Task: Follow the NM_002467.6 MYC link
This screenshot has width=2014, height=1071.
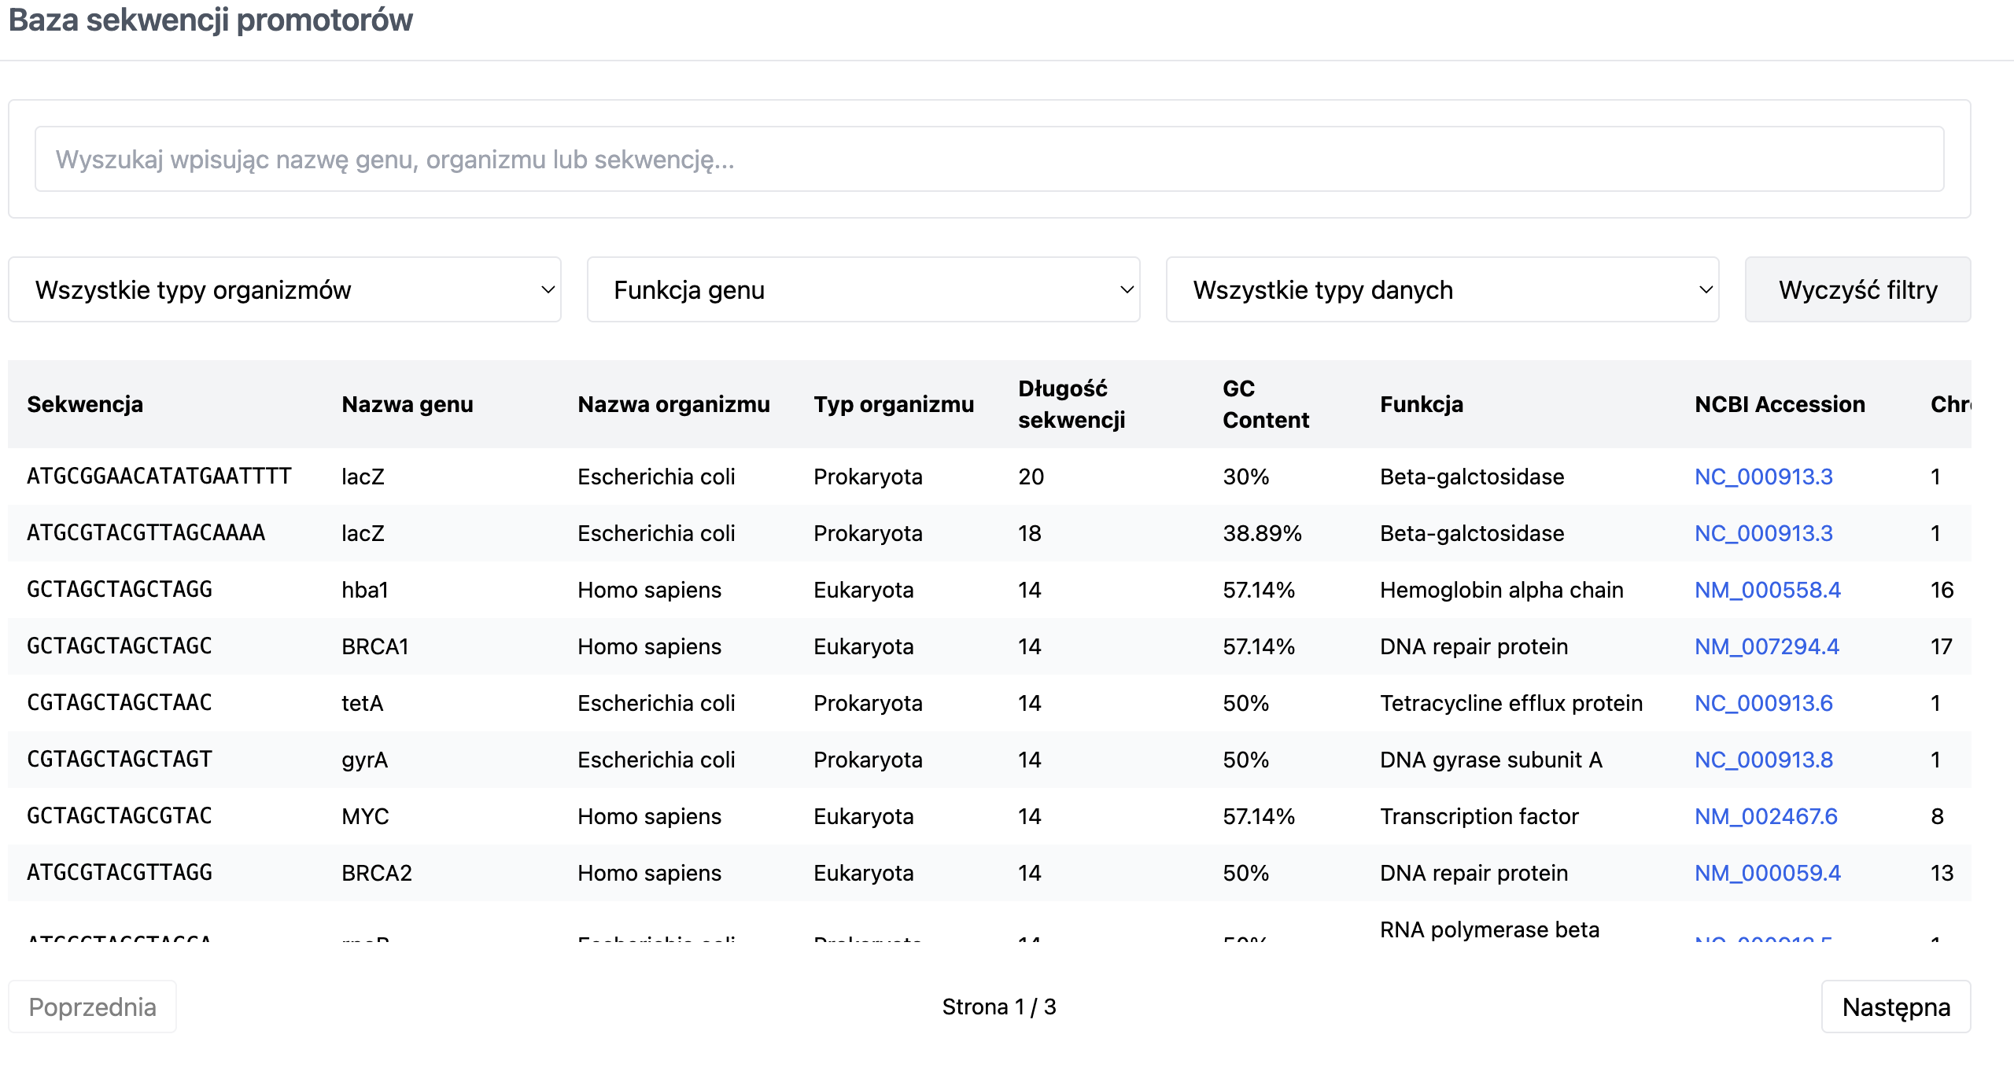Action: [x=1765, y=816]
